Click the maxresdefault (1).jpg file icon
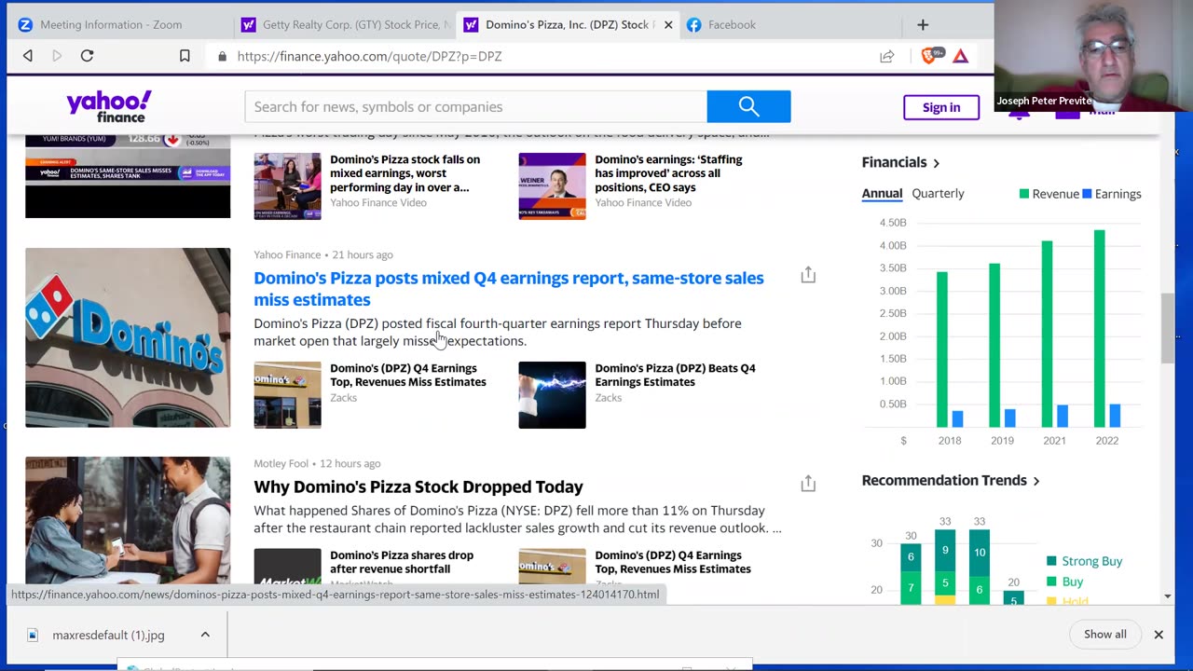The width and height of the screenshot is (1193, 671). click(34, 635)
